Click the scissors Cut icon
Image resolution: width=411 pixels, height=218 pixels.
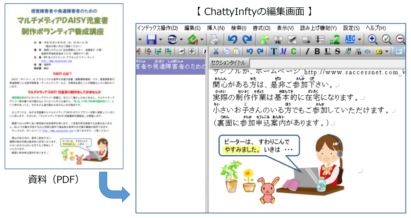coord(216,52)
